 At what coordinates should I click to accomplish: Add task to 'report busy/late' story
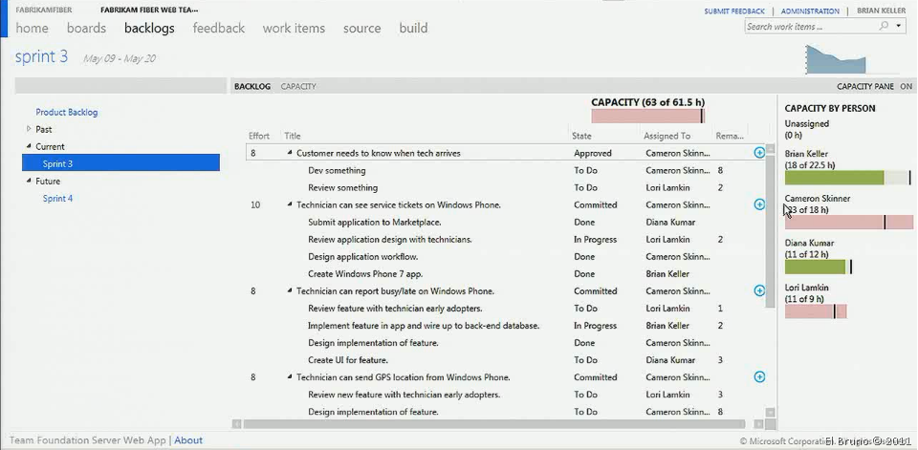(759, 290)
